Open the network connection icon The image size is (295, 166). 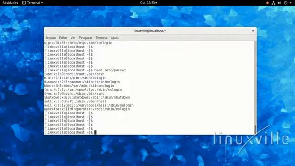click(273, 3)
